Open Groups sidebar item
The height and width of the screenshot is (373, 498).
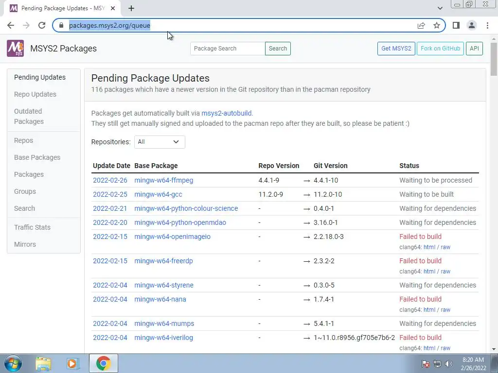coord(25,191)
